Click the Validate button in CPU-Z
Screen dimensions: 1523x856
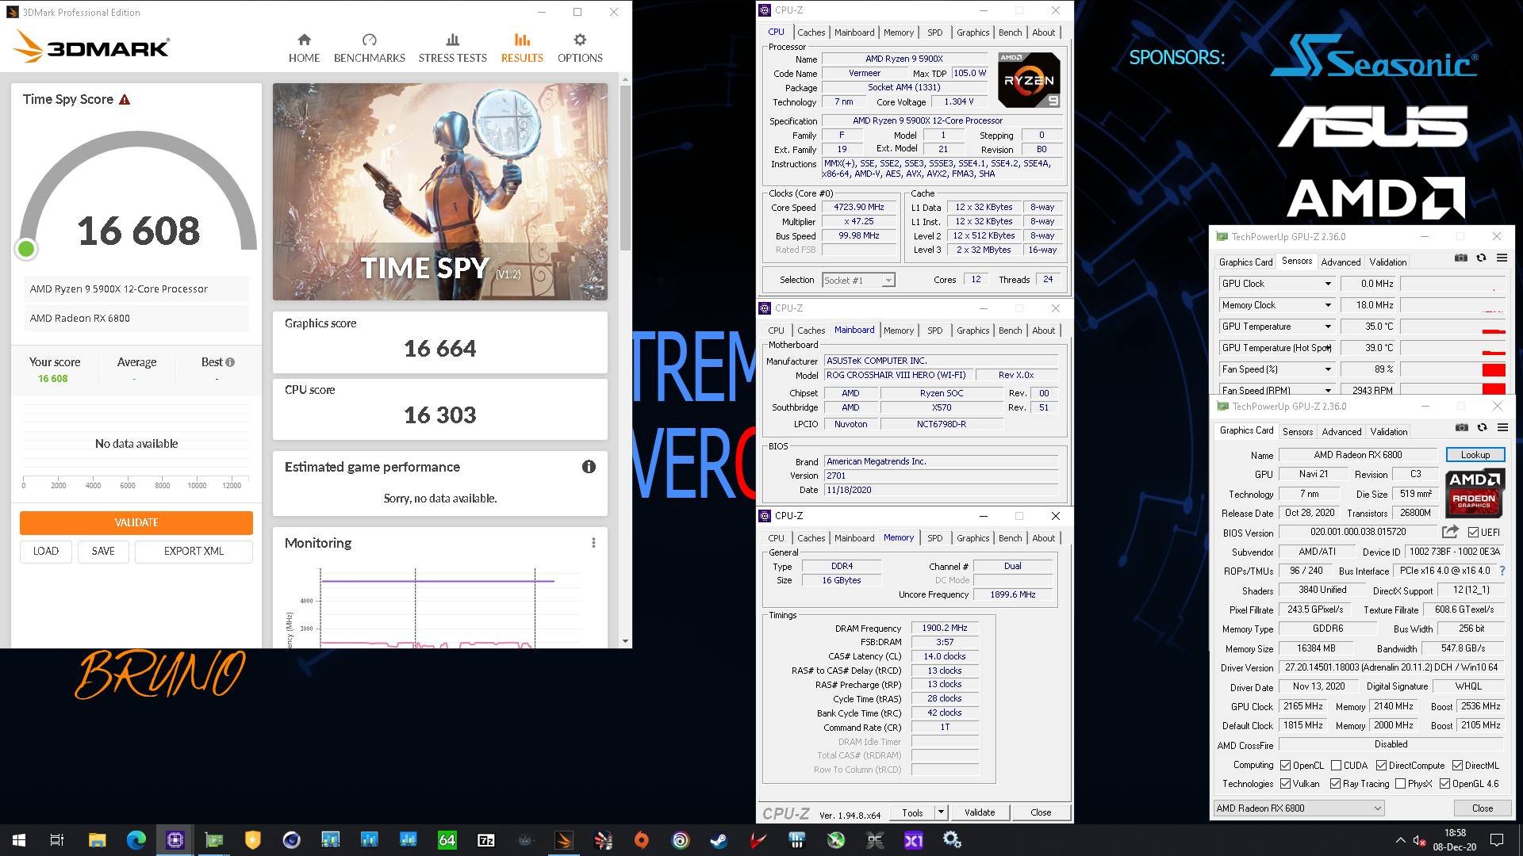pos(980,812)
